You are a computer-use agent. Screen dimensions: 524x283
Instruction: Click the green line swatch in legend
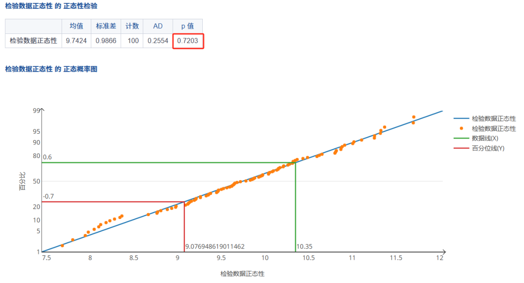click(x=460, y=139)
